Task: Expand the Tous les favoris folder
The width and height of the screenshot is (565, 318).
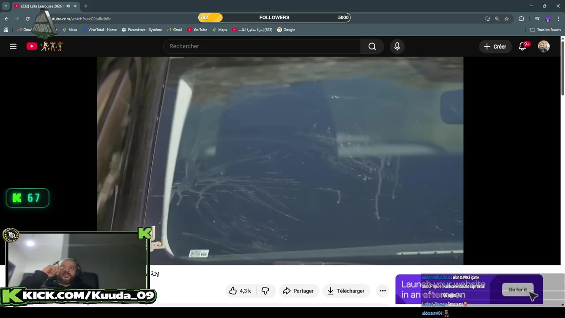Action: [x=546, y=30]
